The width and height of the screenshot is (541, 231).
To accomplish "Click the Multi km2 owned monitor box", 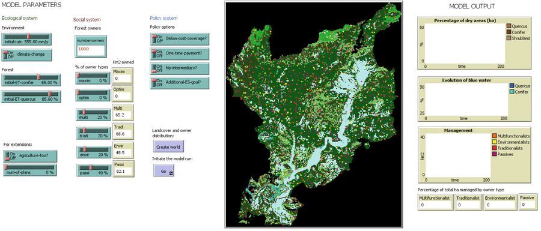I will tap(122, 113).
